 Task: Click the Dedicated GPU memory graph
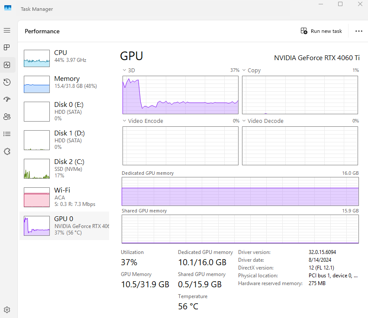[240, 191]
